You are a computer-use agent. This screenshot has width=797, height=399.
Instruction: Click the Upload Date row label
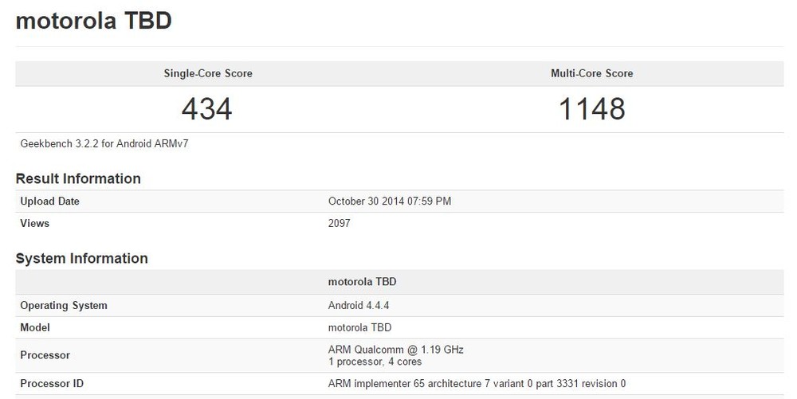(x=50, y=201)
